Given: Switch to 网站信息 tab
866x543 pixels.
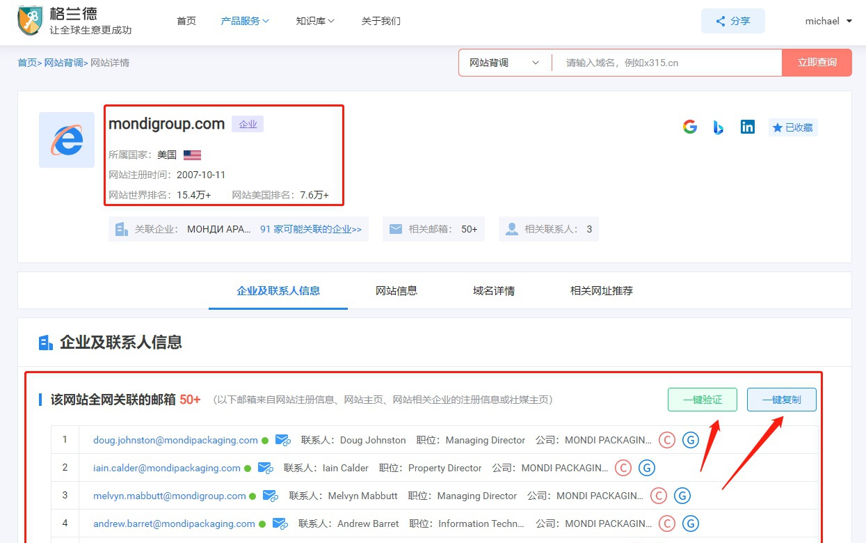Looking at the screenshot, I should pos(396,290).
